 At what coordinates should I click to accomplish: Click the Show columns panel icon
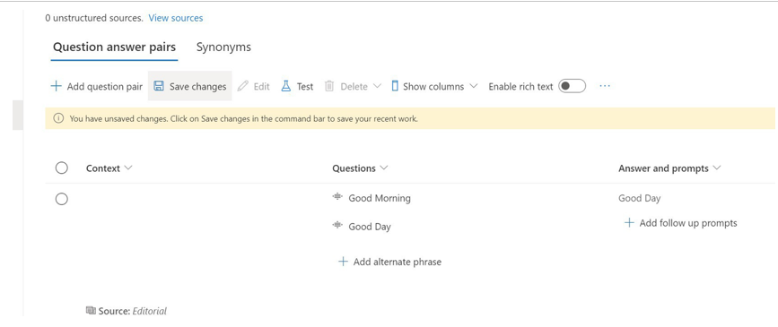395,86
